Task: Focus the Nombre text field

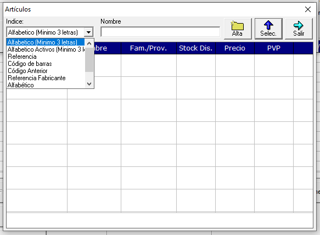Action: point(160,32)
